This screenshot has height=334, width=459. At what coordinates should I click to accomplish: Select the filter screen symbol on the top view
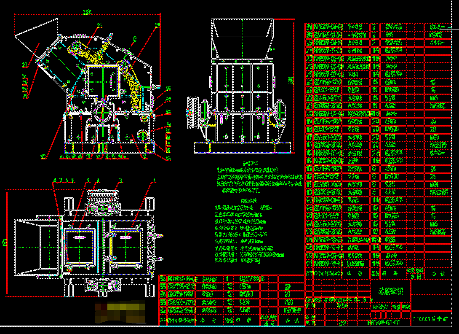coord(101,196)
